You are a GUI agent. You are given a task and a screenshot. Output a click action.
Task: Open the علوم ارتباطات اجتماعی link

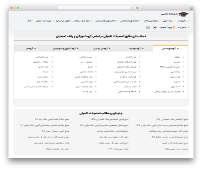tap(126, 62)
